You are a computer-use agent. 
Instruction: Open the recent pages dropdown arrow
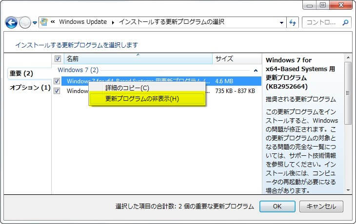pos(35,23)
